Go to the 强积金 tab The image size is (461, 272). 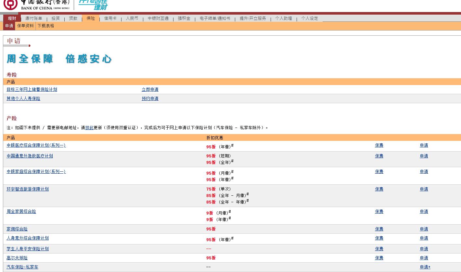click(184, 19)
